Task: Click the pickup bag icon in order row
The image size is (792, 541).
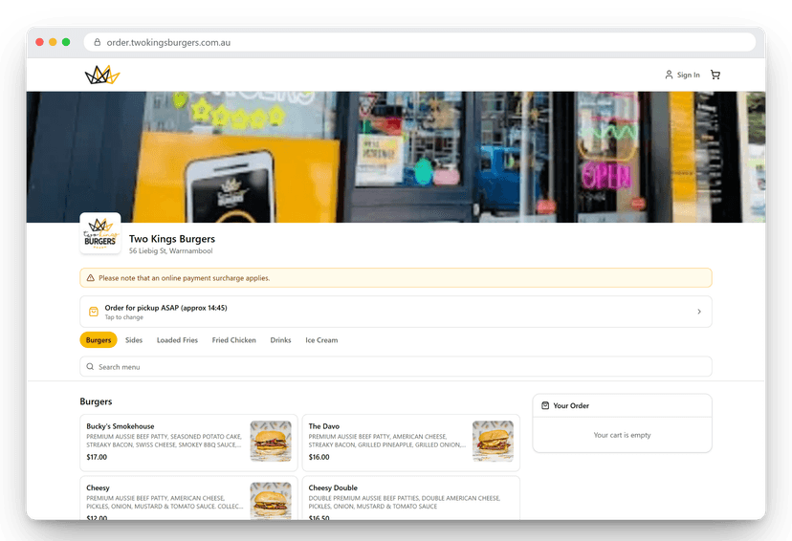Action: (x=94, y=312)
